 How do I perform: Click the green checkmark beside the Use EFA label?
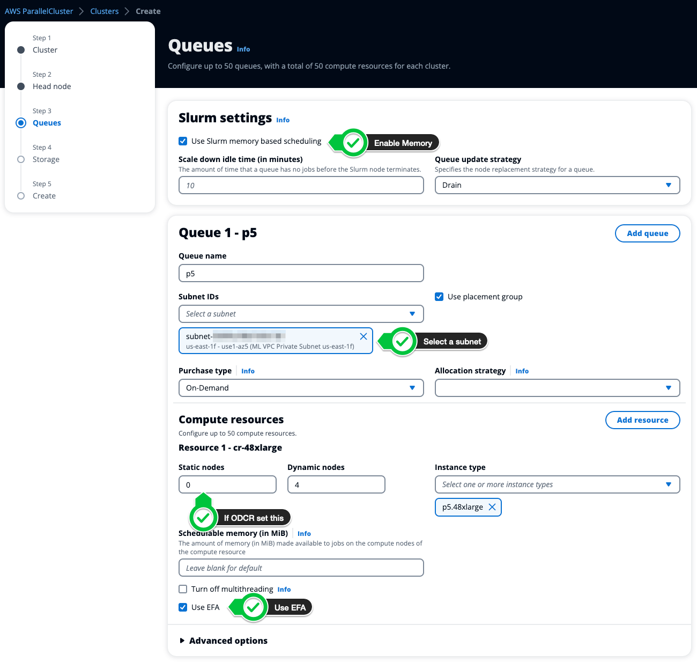(254, 607)
